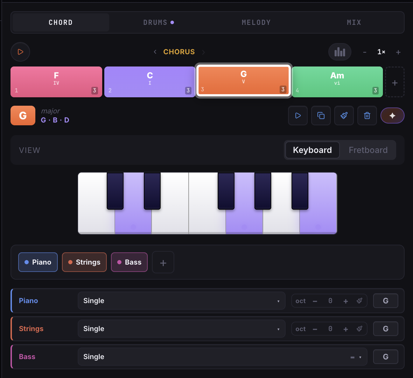Switch view to Fretboard
Viewport: 413px width, 378px height.
(368, 150)
